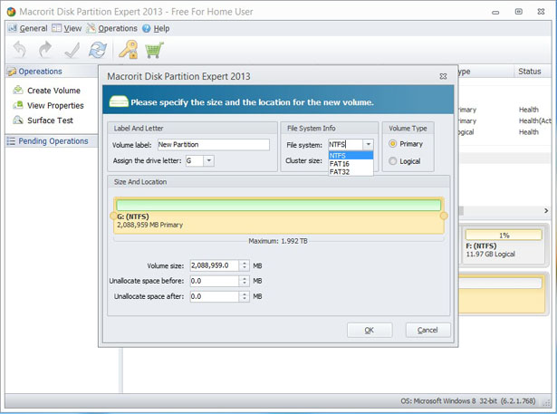
Task: Click the Status column header
Action: click(533, 72)
